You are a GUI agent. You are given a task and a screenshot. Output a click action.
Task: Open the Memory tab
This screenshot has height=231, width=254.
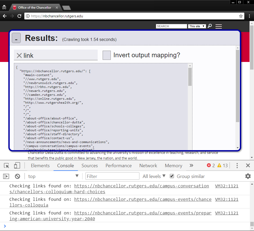pyautogui.click(x=174, y=166)
